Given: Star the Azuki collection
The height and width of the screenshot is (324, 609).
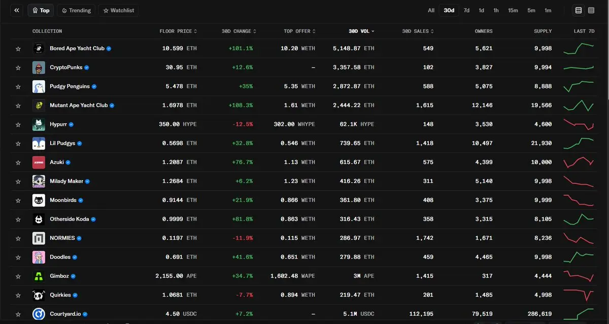Looking at the screenshot, I should pos(18,162).
